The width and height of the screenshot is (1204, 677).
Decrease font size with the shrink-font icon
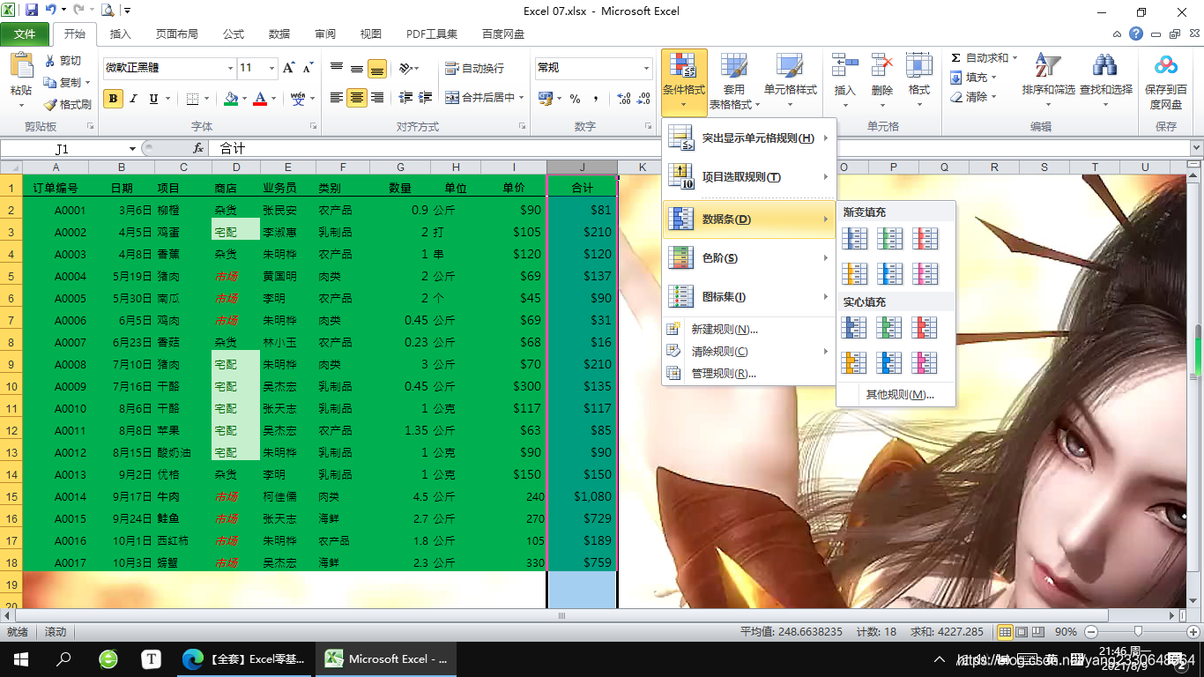[308, 68]
